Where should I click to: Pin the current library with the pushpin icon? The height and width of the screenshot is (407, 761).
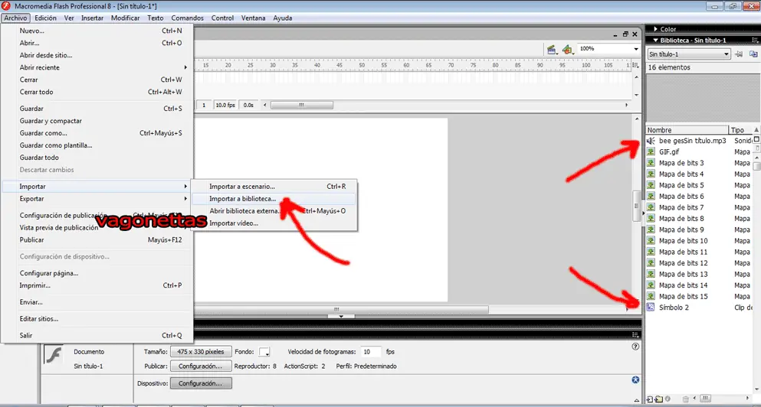click(x=740, y=54)
